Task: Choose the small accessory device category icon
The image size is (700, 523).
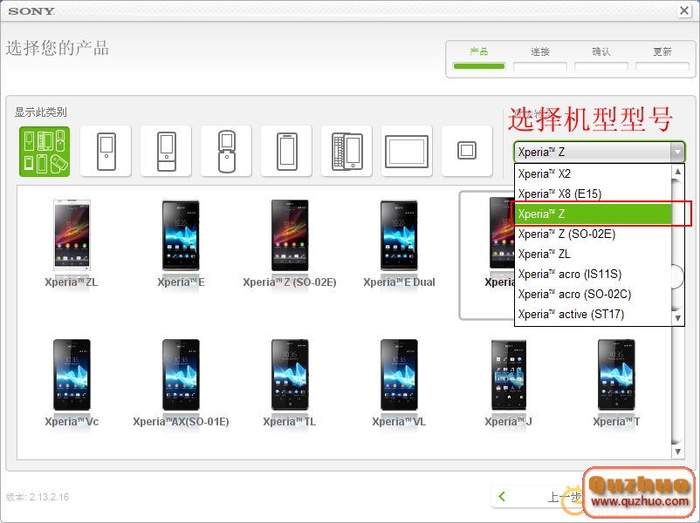Action: (467, 151)
